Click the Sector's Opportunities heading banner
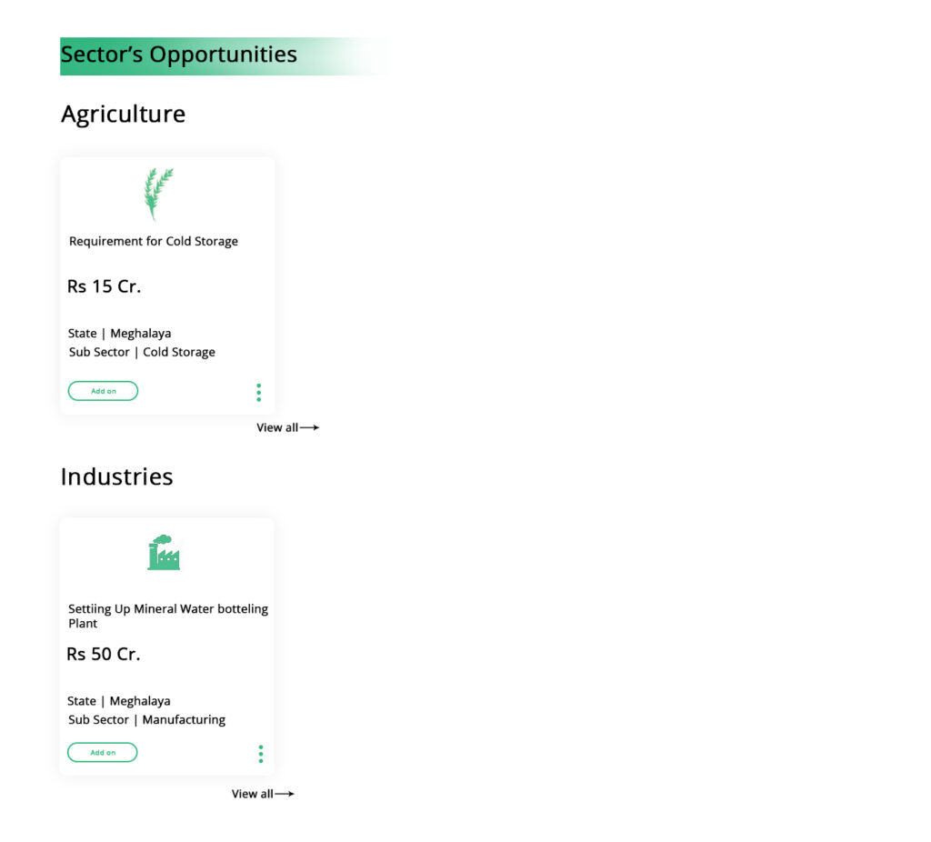The width and height of the screenshot is (931, 842). point(179,55)
